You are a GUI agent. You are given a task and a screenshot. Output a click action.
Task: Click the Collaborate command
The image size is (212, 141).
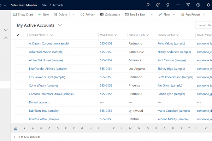110,14
